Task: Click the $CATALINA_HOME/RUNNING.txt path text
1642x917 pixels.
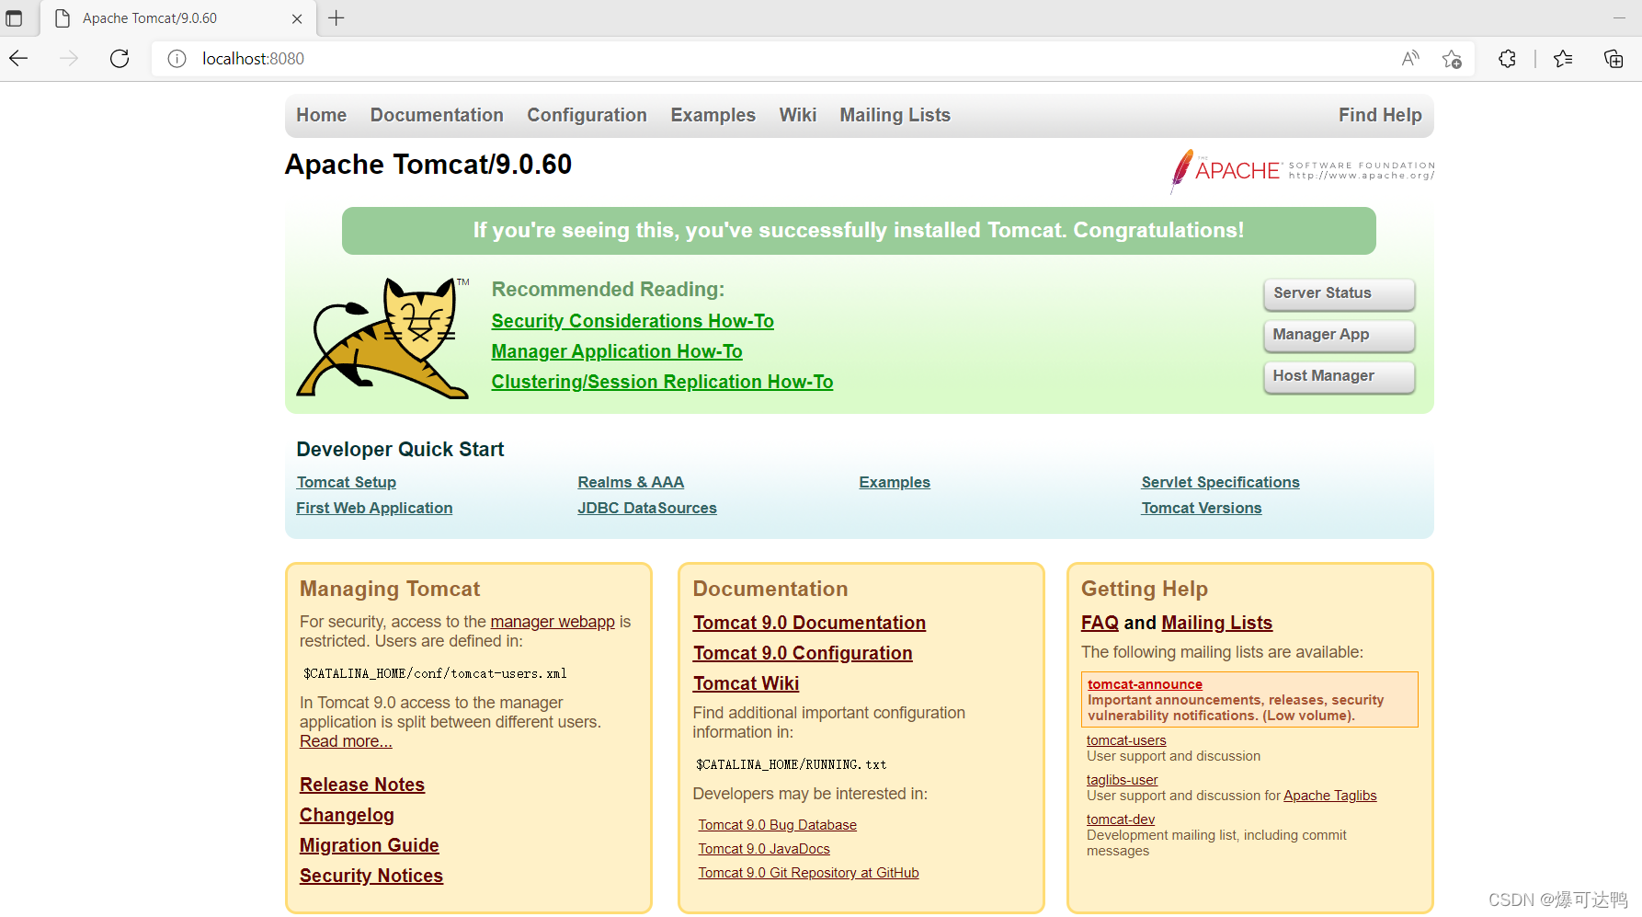Action: tap(791, 764)
